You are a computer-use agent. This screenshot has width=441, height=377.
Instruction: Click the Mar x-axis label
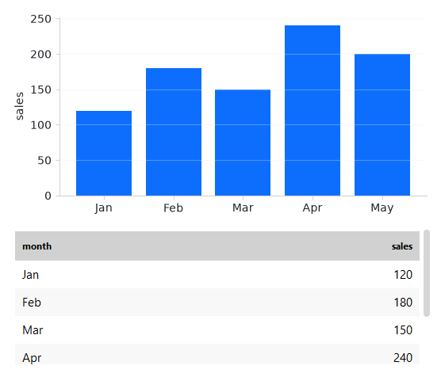tap(243, 208)
